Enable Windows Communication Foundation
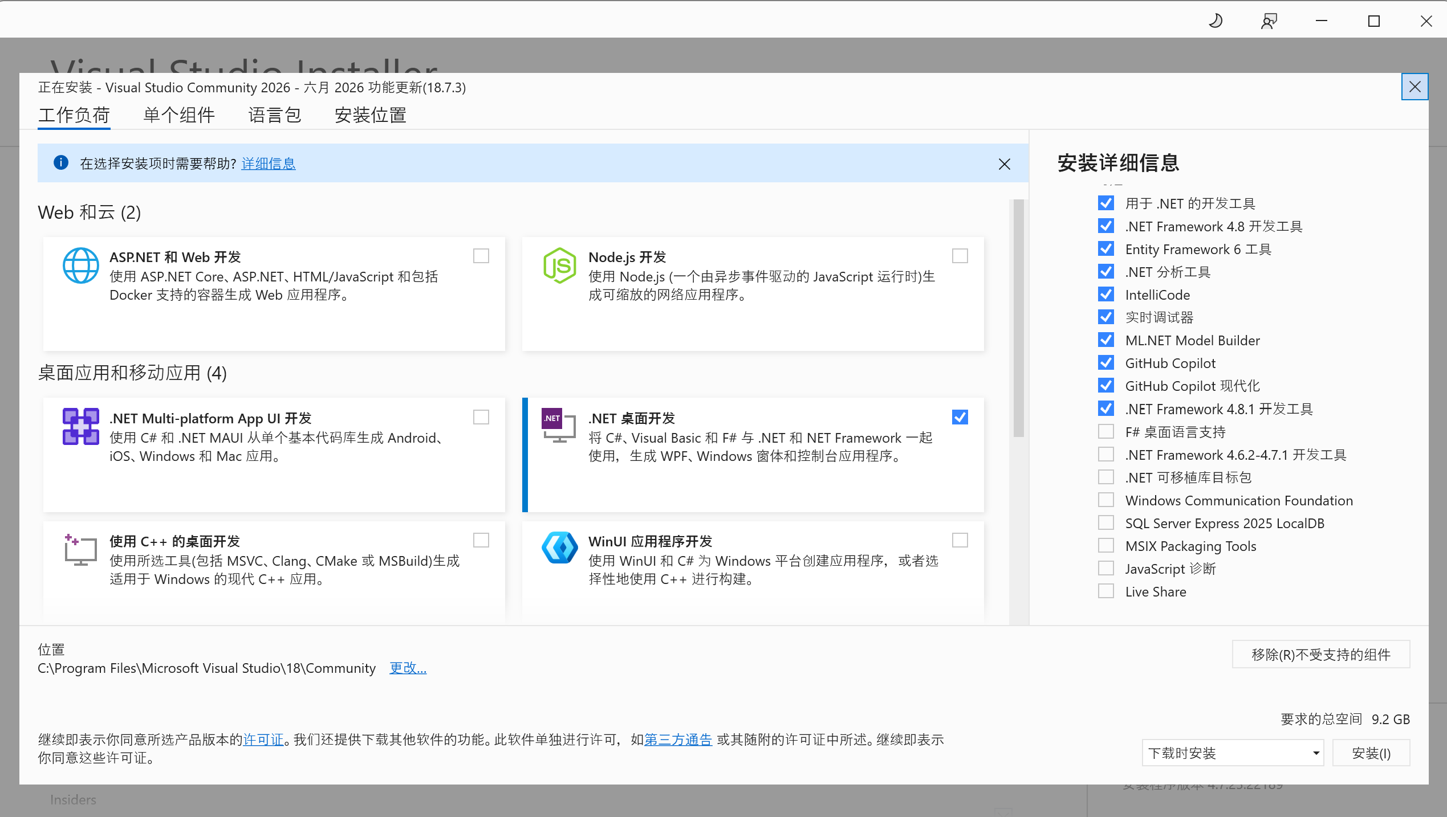 [x=1106, y=500]
